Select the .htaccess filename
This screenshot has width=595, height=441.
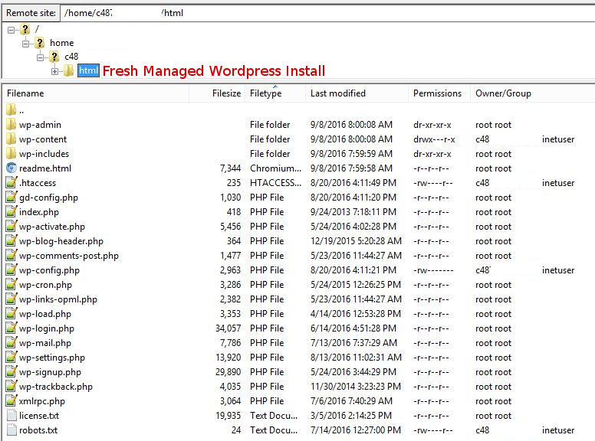coord(38,183)
